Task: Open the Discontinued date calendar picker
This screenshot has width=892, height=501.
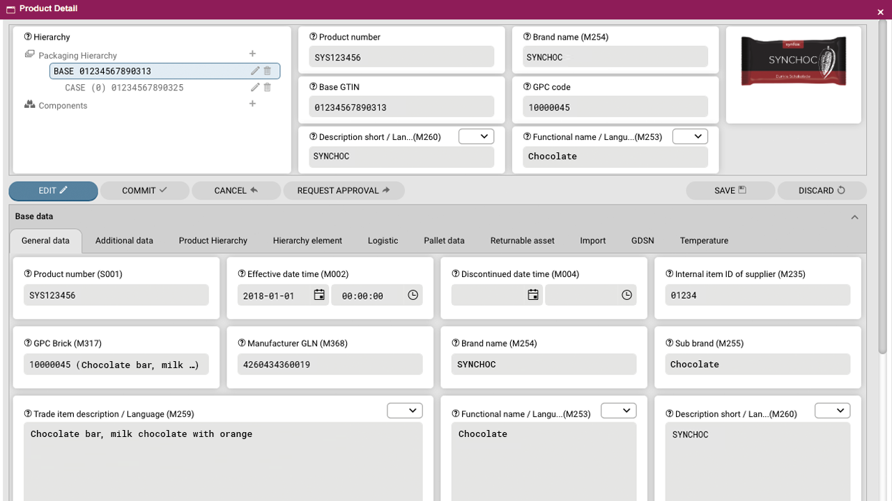Action: (x=533, y=295)
